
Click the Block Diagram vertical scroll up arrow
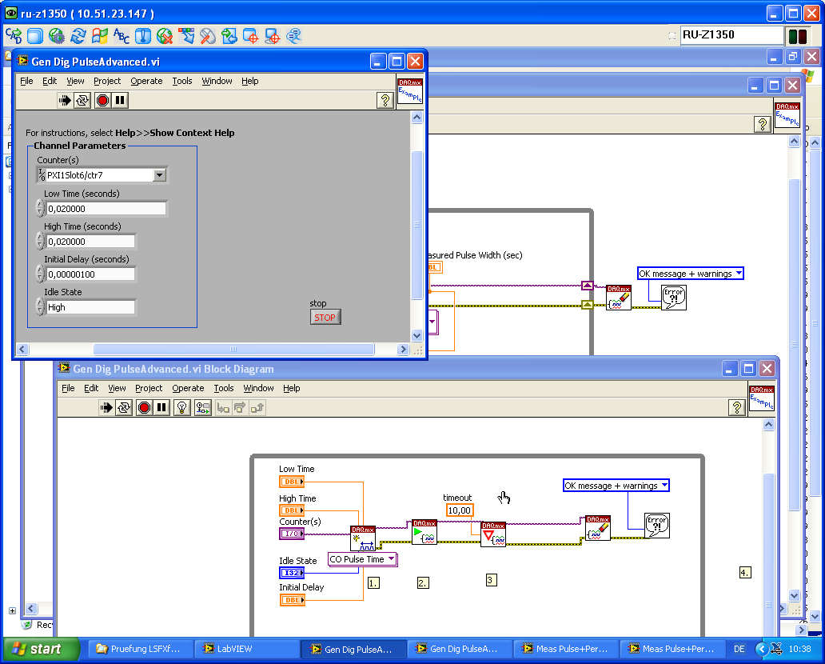pos(769,425)
